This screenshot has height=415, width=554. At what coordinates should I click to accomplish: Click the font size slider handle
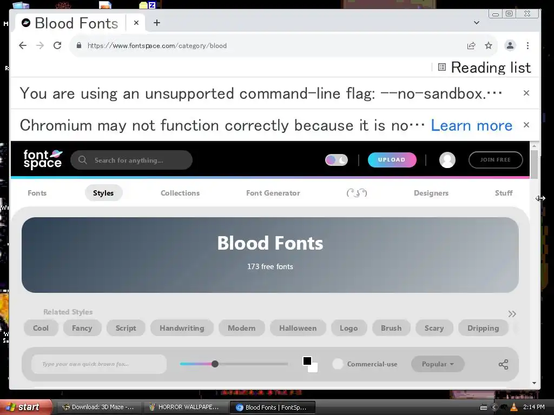coord(215,364)
